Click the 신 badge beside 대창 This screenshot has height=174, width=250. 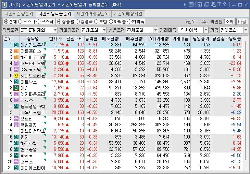click(16, 88)
